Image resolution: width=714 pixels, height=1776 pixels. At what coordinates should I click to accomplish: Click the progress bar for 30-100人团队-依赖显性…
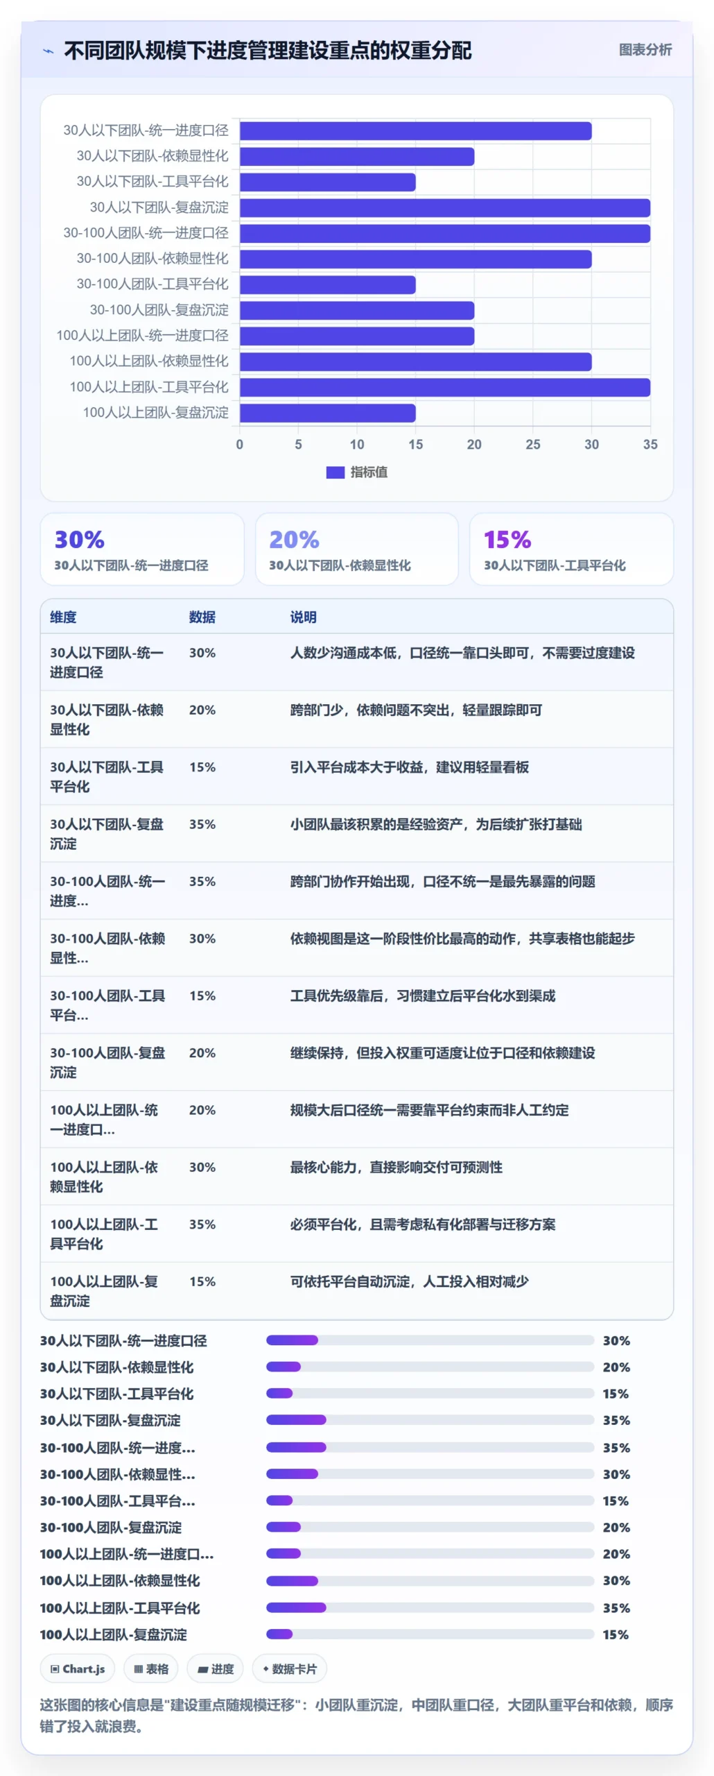(x=430, y=1474)
